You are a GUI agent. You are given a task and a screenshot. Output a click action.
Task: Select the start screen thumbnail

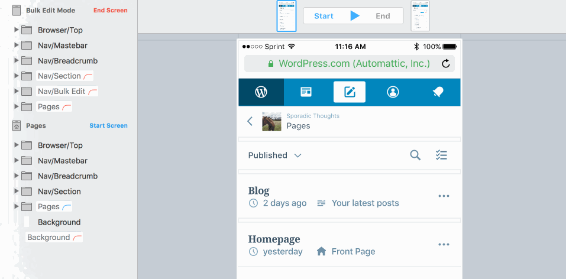pyautogui.click(x=287, y=16)
